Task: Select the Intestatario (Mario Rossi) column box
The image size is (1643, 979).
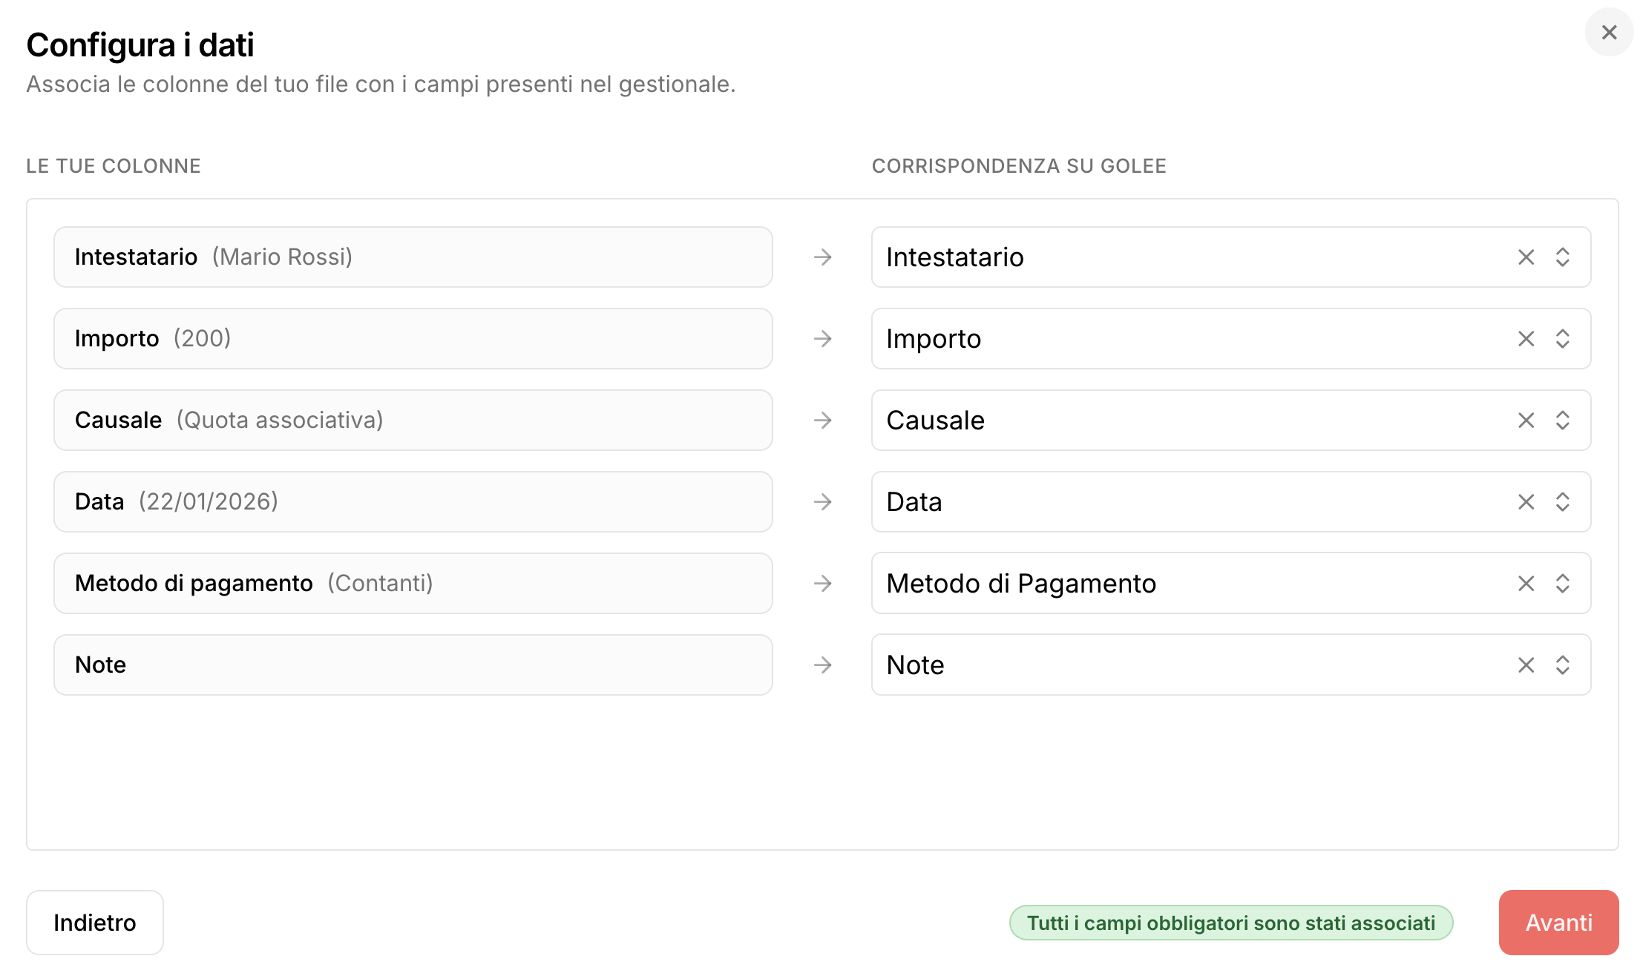Action: pyautogui.click(x=413, y=257)
